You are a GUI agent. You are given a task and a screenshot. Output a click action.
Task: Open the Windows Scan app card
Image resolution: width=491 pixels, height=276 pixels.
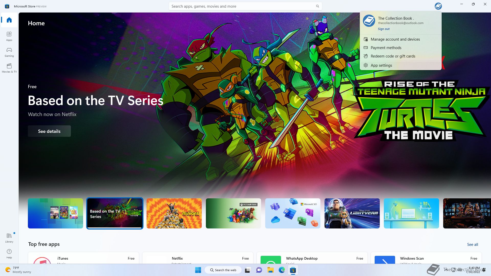[x=426, y=258]
